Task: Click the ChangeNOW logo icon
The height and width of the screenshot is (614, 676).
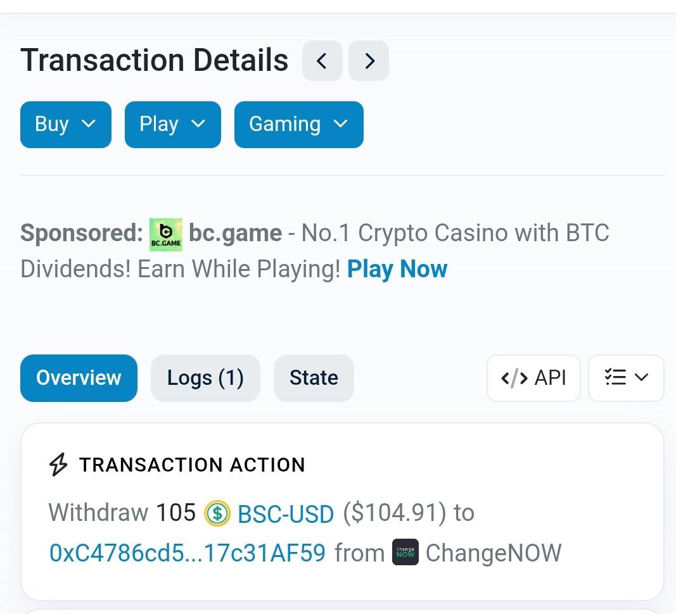Action: [405, 553]
